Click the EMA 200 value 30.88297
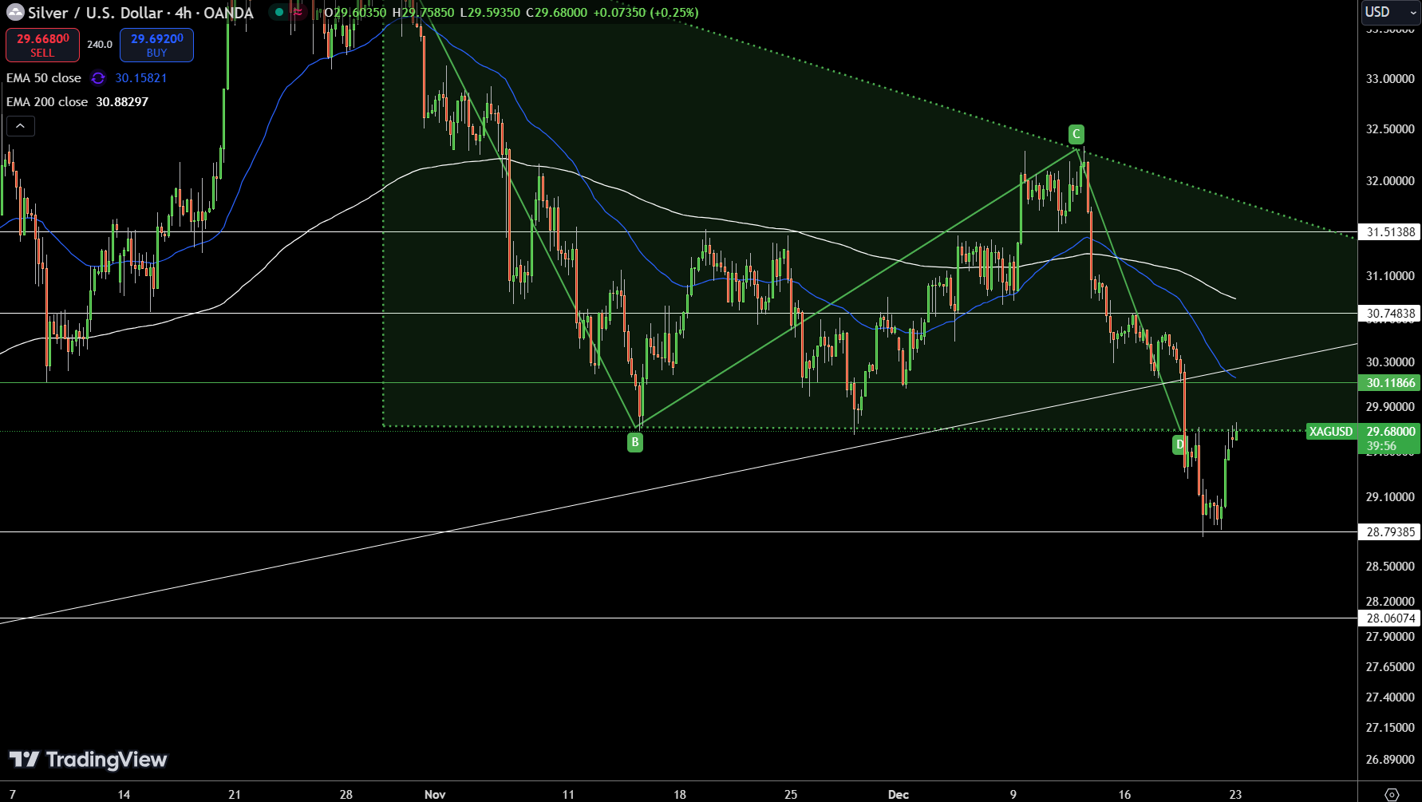1422x802 pixels. click(122, 102)
